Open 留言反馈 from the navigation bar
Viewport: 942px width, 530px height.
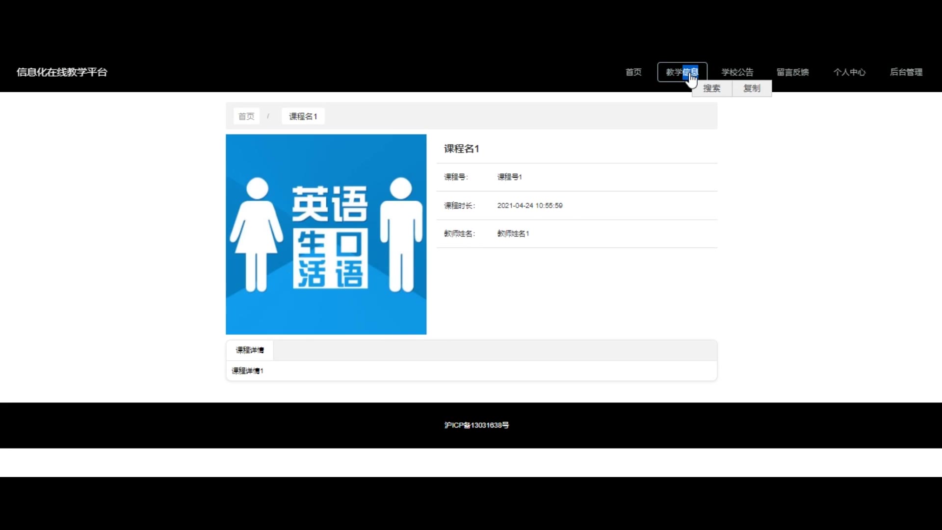792,72
